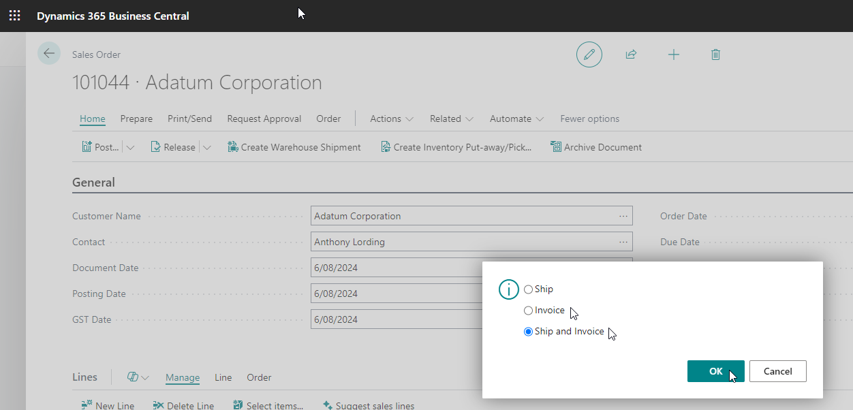
Task: Open the Order tab in ribbon
Action: 328,119
